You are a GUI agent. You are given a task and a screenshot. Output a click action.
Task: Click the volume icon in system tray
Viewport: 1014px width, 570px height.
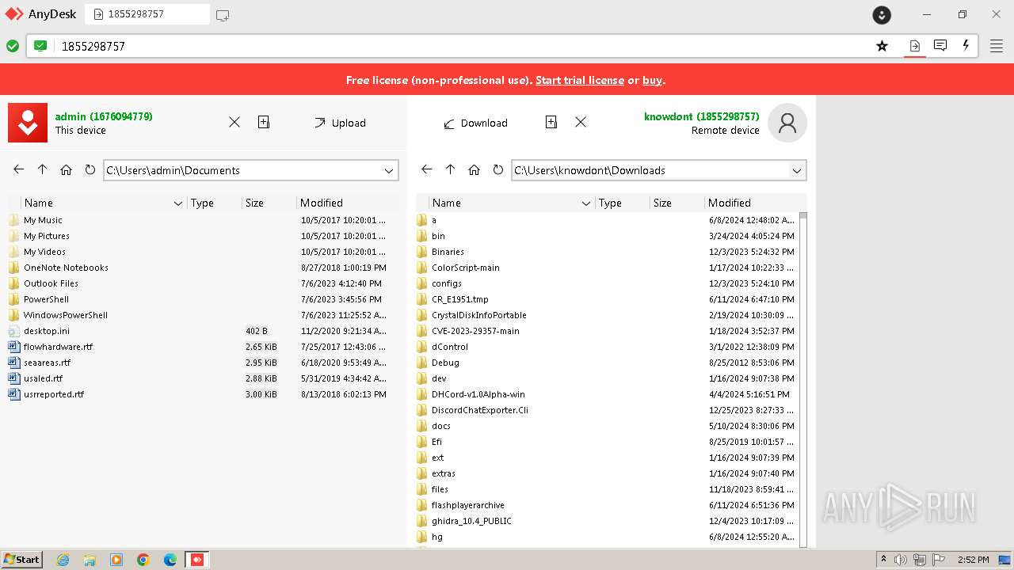pyautogui.click(x=901, y=560)
